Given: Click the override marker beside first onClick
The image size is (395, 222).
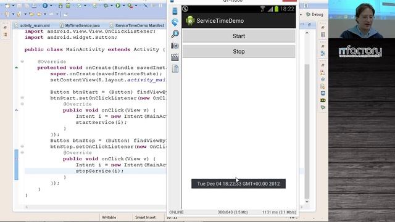Looking at the screenshot, I should [17, 110].
